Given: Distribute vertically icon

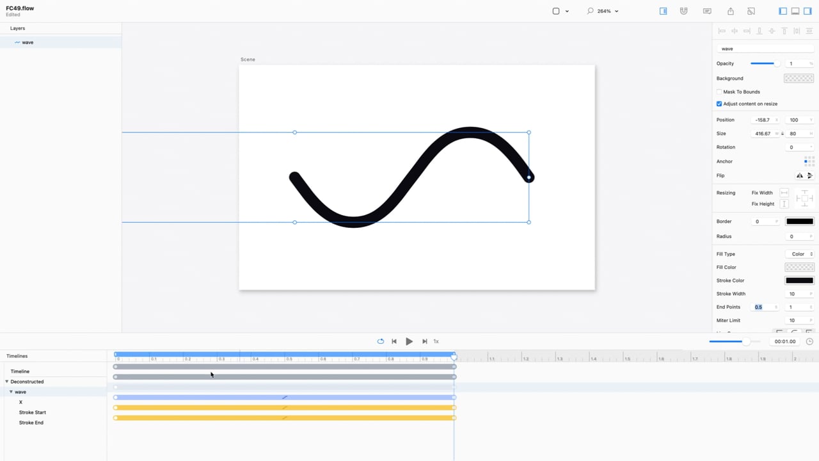Looking at the screenshot, I should [x=809, y=31].
